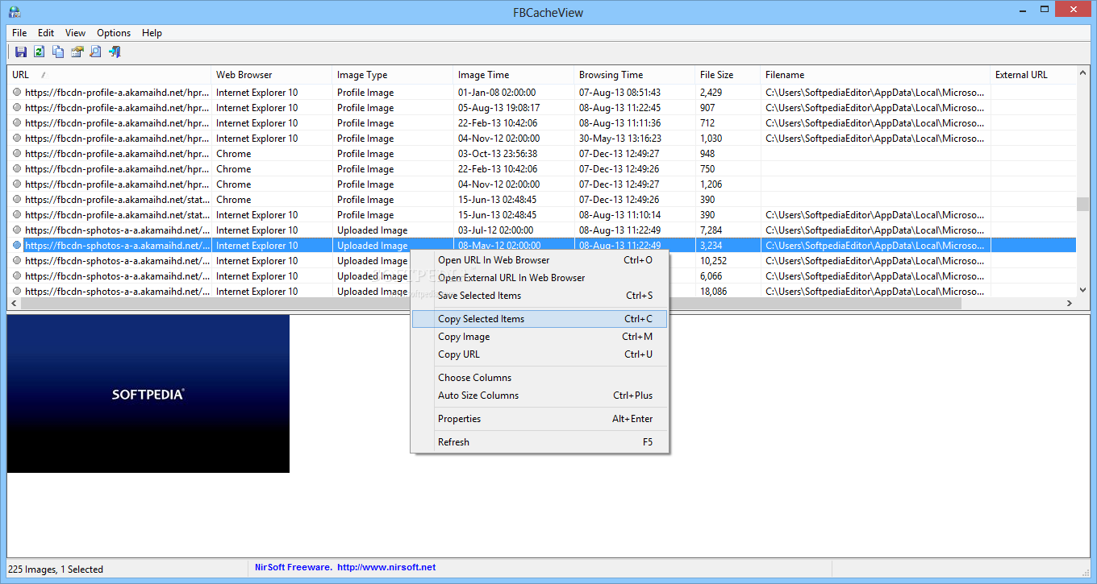Click the circle icon of the 7,284 size row
Viewport: 1097px width, 584px height.
click(x=17, y=230)
